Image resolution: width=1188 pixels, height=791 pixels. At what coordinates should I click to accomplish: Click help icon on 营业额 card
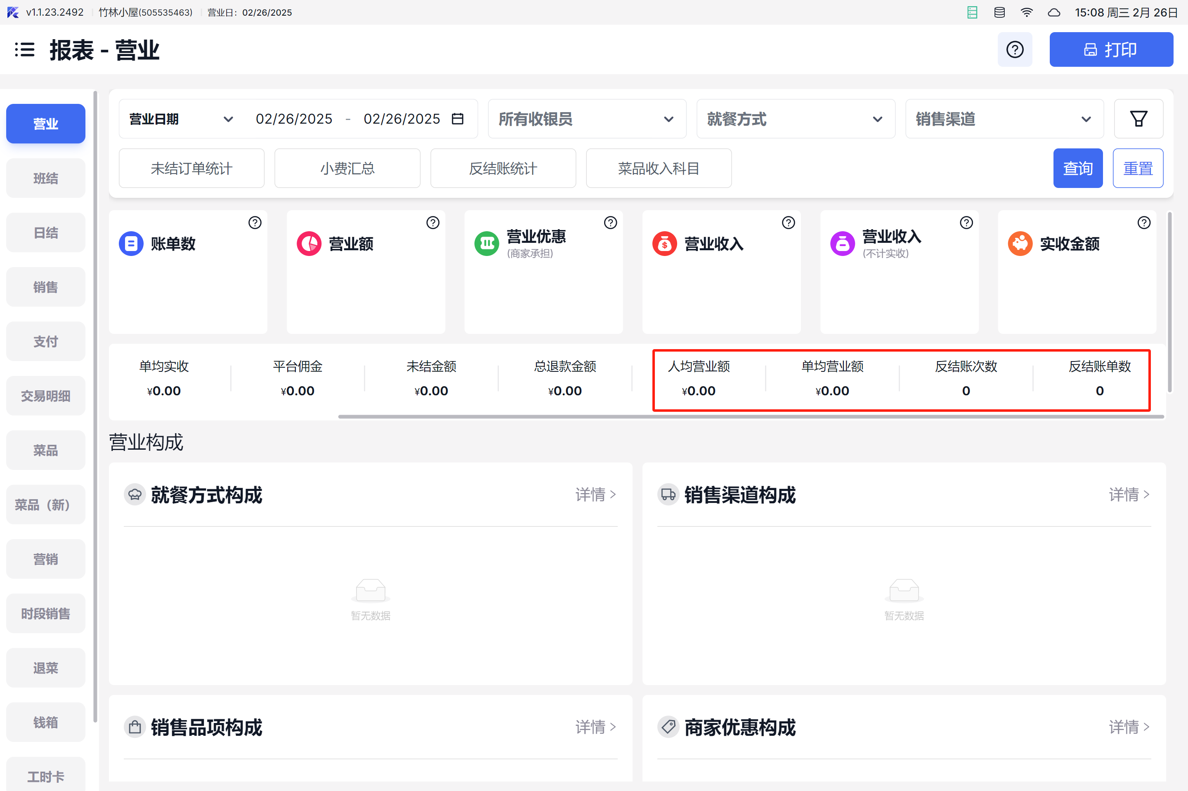click(x=433, y=223)
